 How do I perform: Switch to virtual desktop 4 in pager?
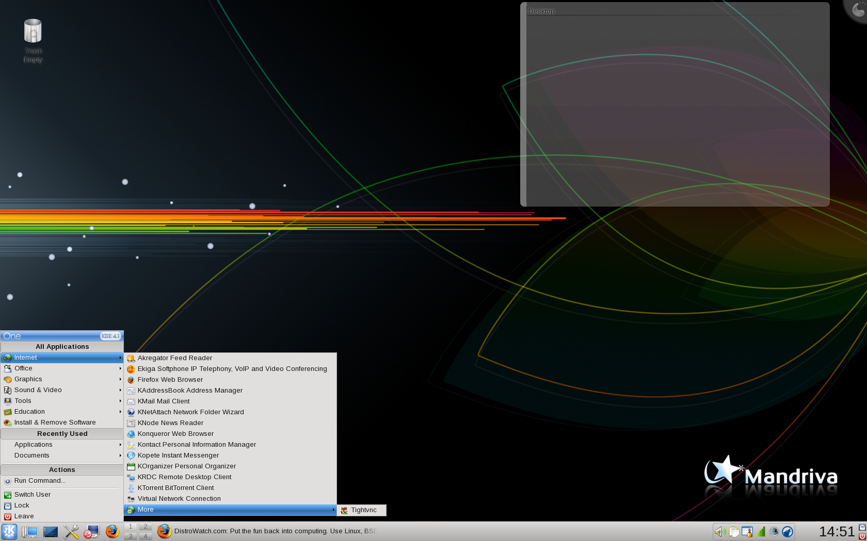(146, 536)
